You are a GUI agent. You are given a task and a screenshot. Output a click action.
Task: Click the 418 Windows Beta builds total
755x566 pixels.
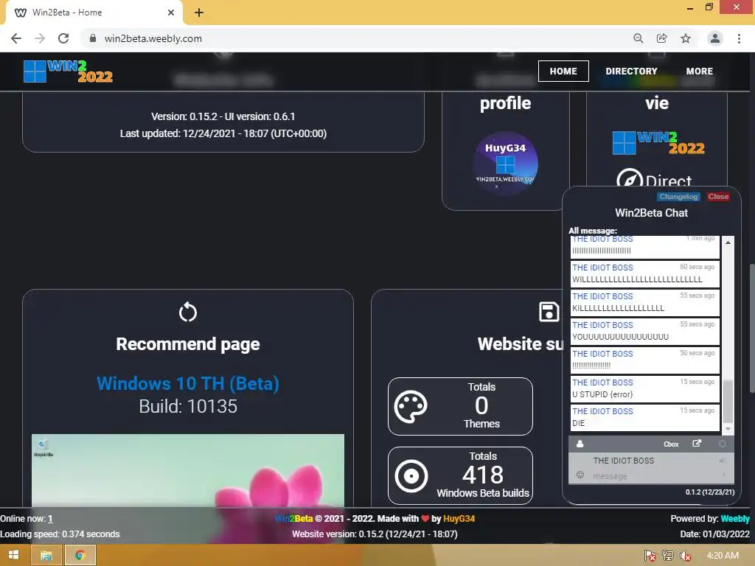pos(483,475)
